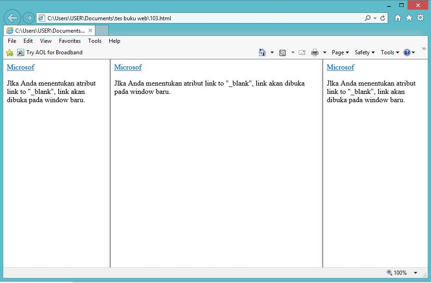Print the page using the printer icon

tap(315, 52)
